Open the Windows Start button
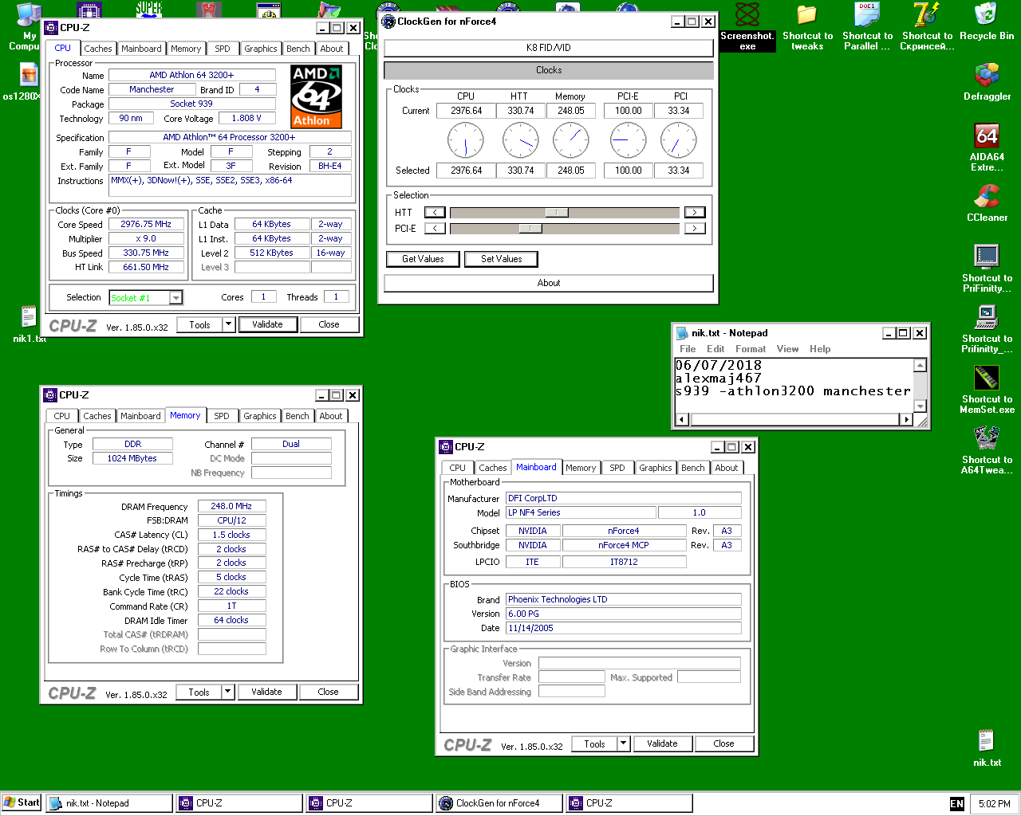 [x=22, y=802]
